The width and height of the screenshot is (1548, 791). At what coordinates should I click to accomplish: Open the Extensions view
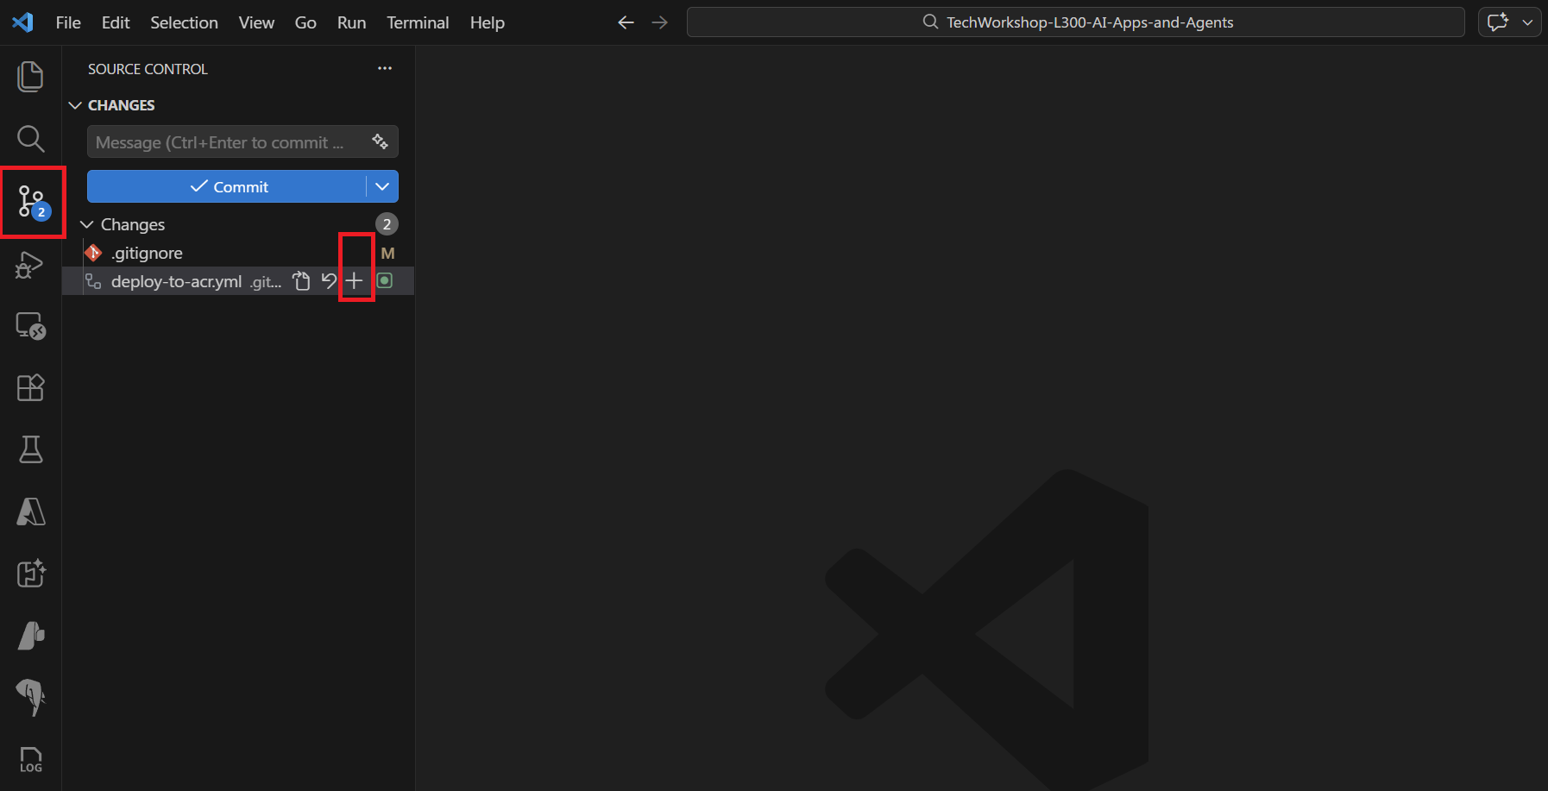[x=30, y=388]
